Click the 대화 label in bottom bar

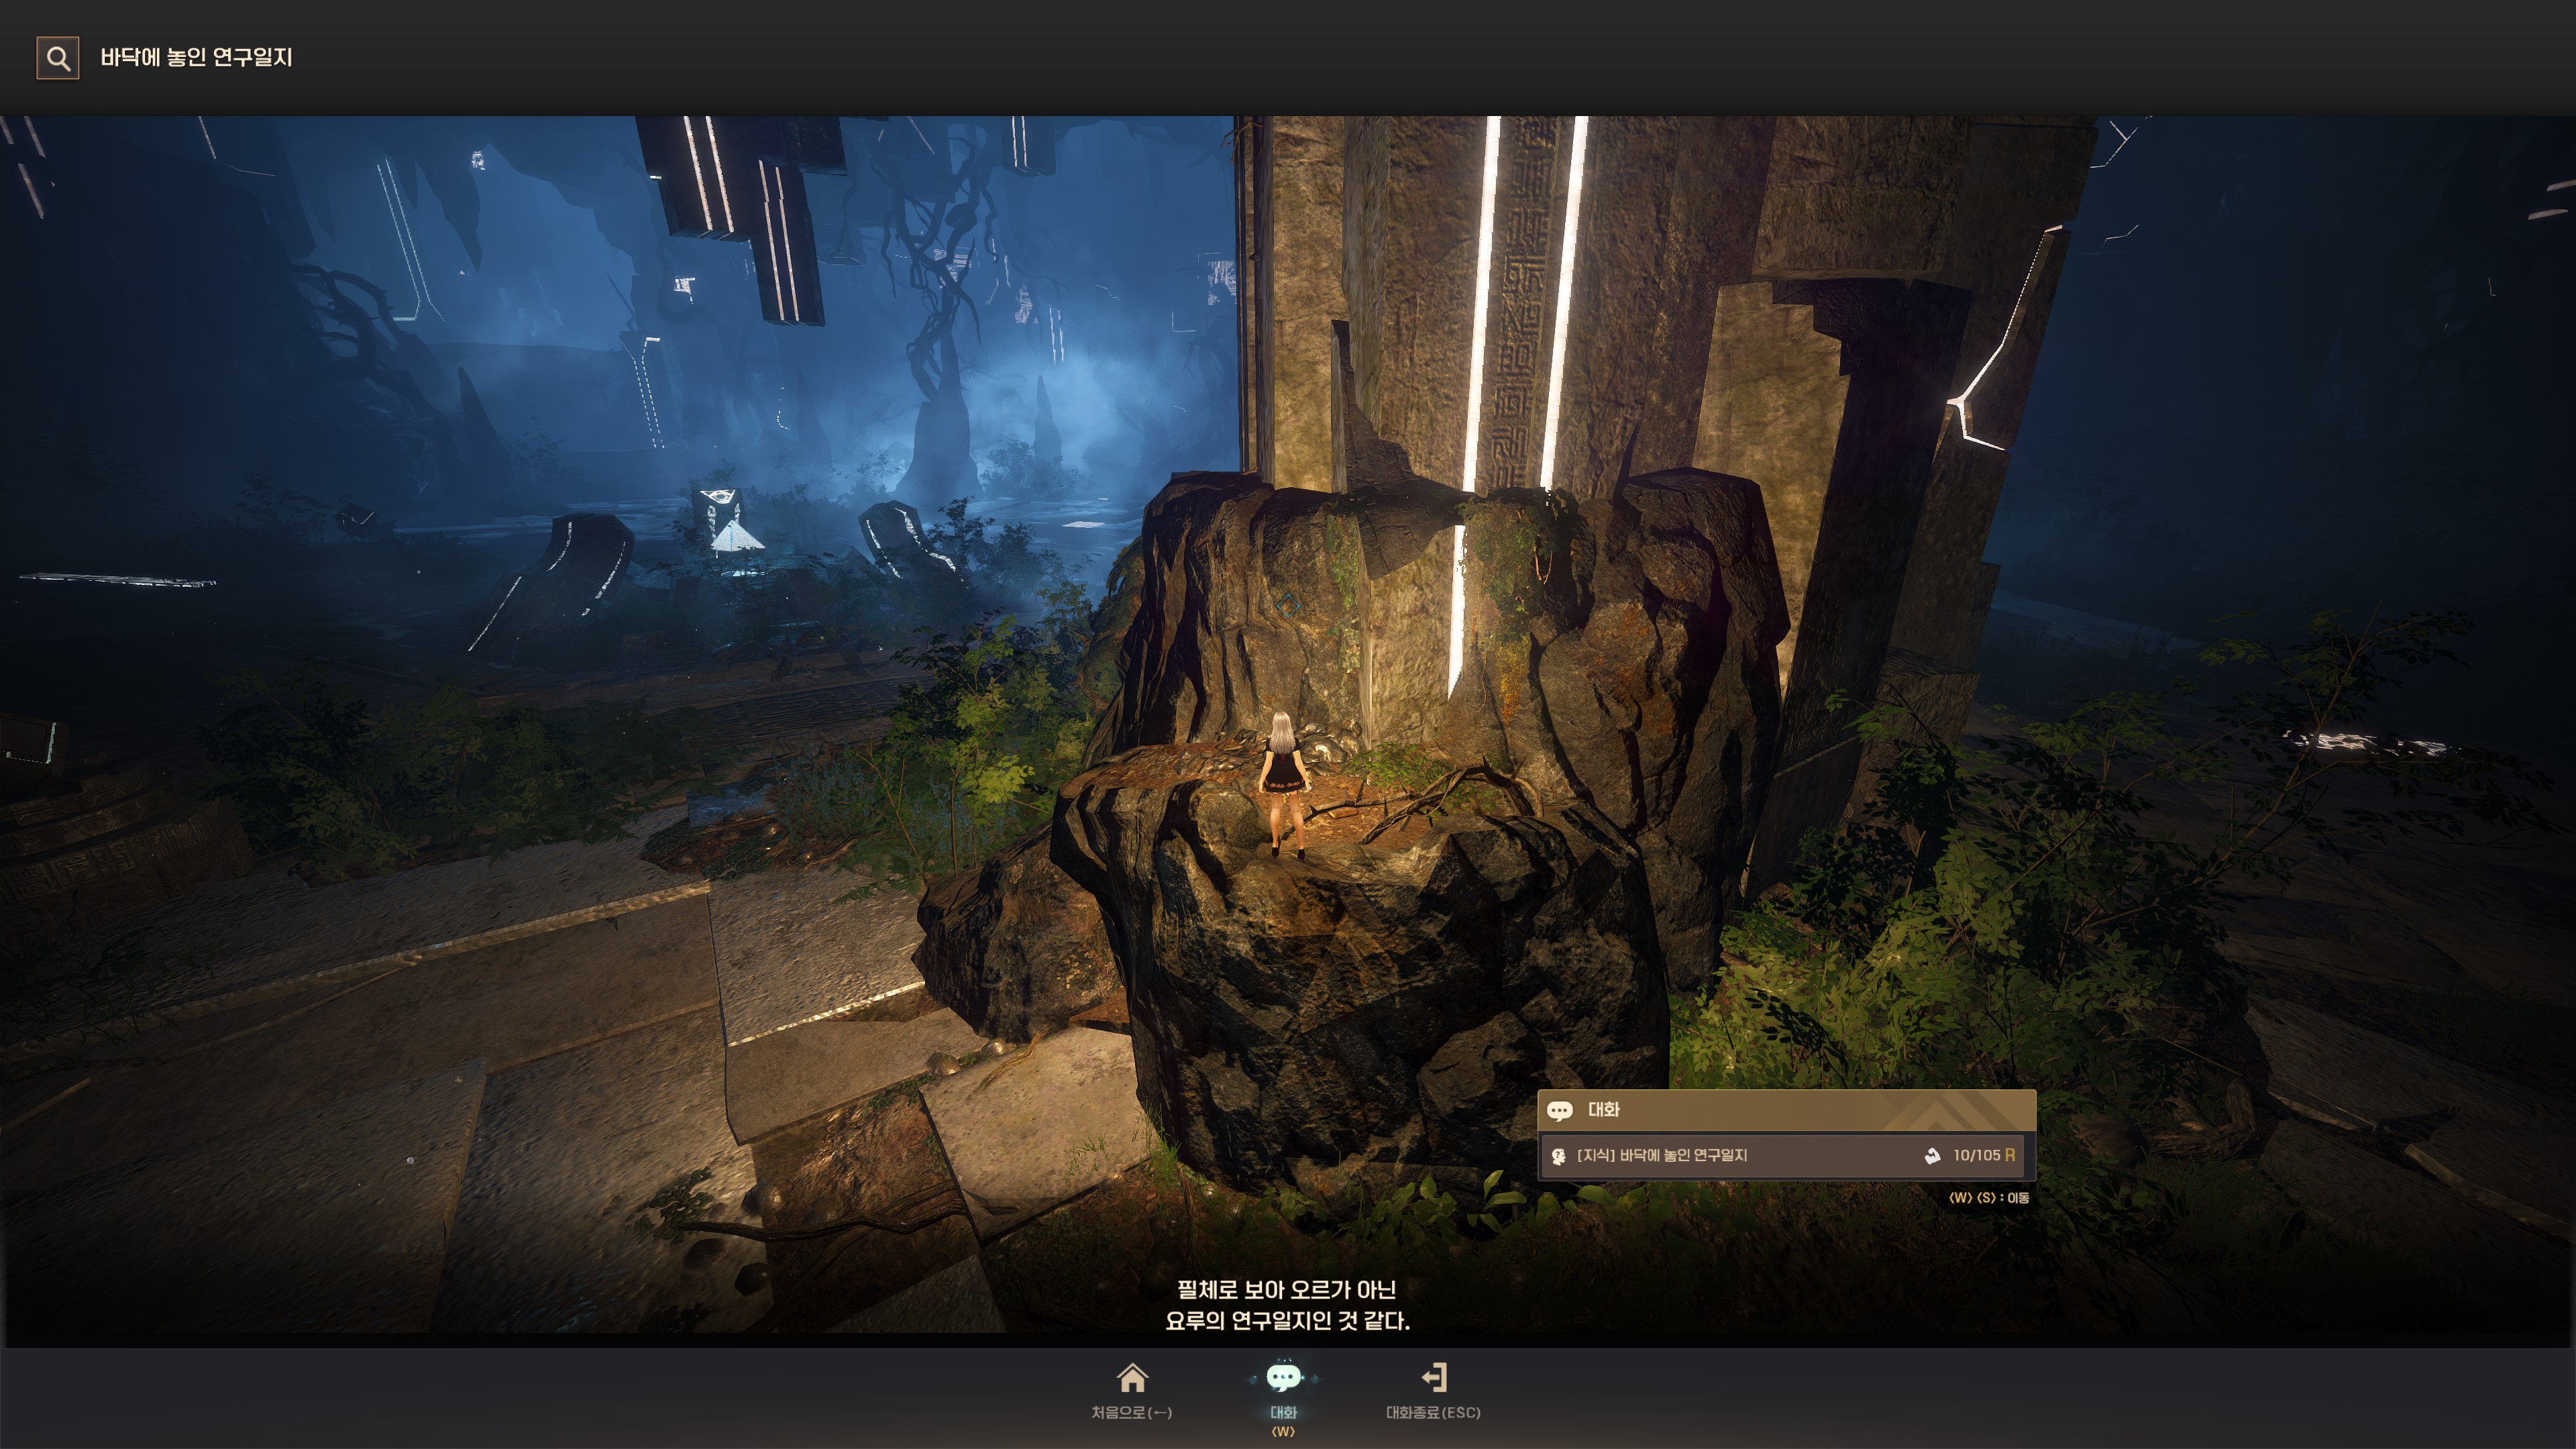(x=1283, y=1412)
